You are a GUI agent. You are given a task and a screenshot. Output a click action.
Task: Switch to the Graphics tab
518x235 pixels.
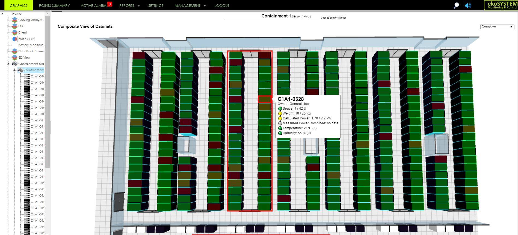point(19,5)
